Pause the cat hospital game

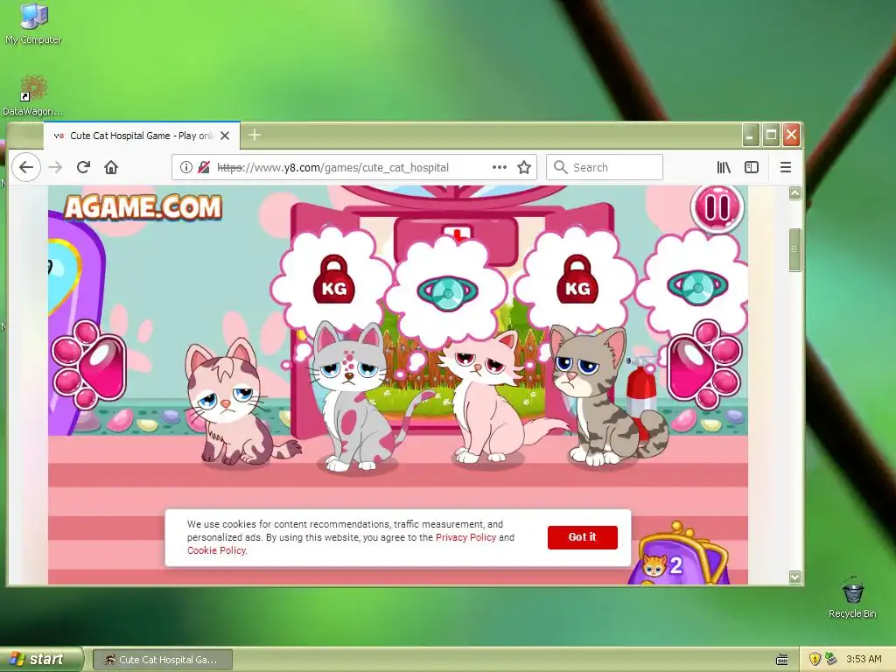(717, 207)
